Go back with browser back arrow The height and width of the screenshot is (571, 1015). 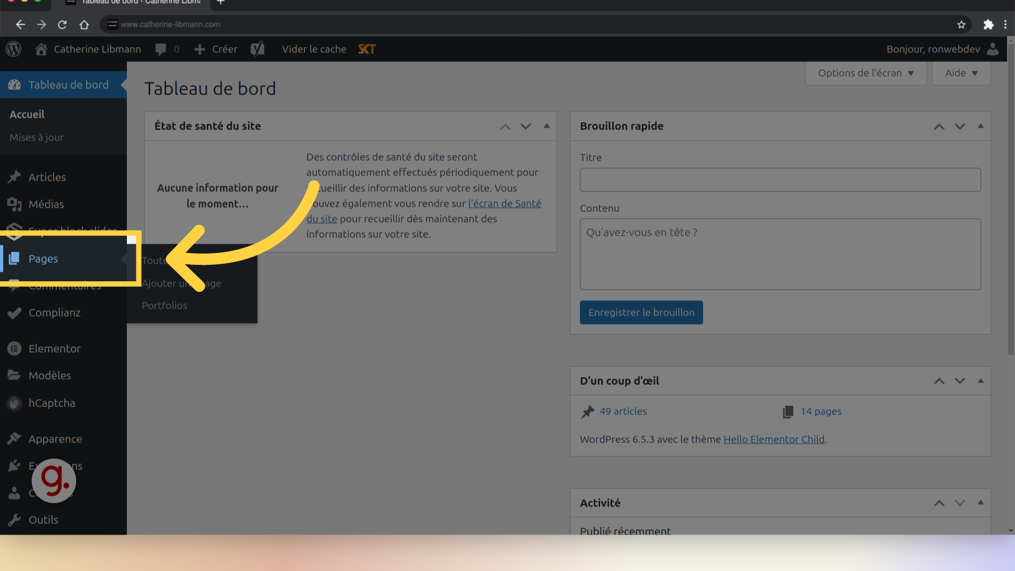[x=20, y=24]
